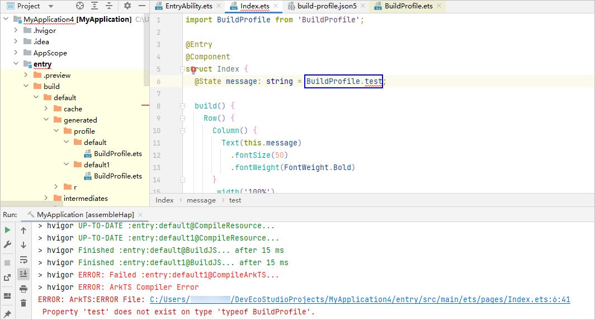
Task: Open Project panel gear settings
Action: point(127,6)
